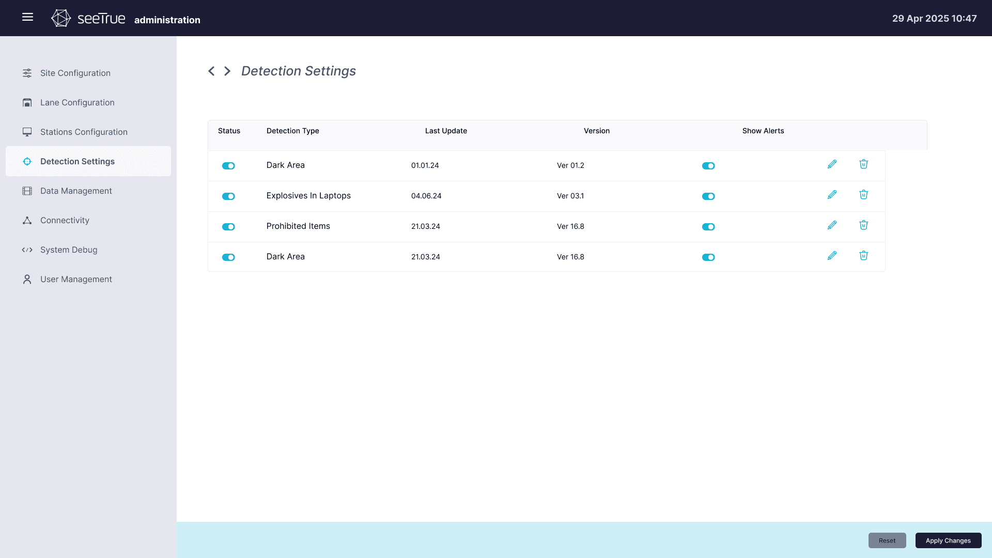
Task: Open the hamburger menu icon
Action: 28,17
